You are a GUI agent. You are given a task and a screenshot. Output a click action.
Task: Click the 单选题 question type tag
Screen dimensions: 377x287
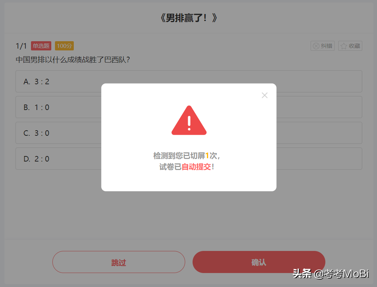41,46
